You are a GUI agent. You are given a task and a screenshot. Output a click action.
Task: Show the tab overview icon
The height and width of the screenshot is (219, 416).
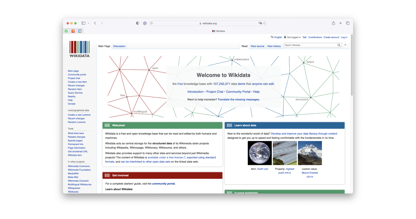click(x=348, y=23)
